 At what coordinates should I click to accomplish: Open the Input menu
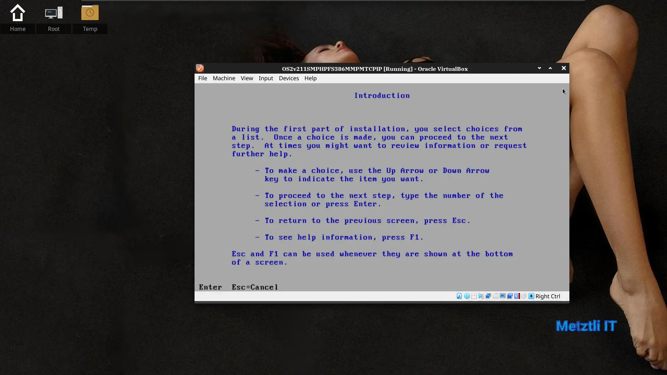tap(266, 78)
